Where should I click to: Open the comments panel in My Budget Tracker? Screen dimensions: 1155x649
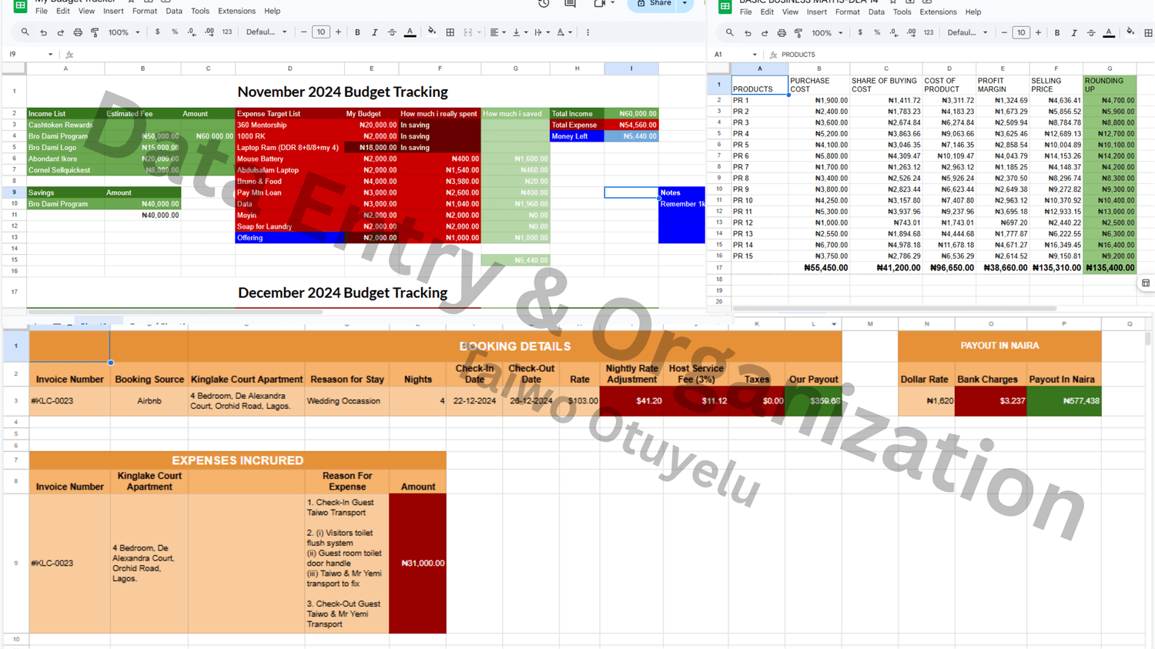571,4
